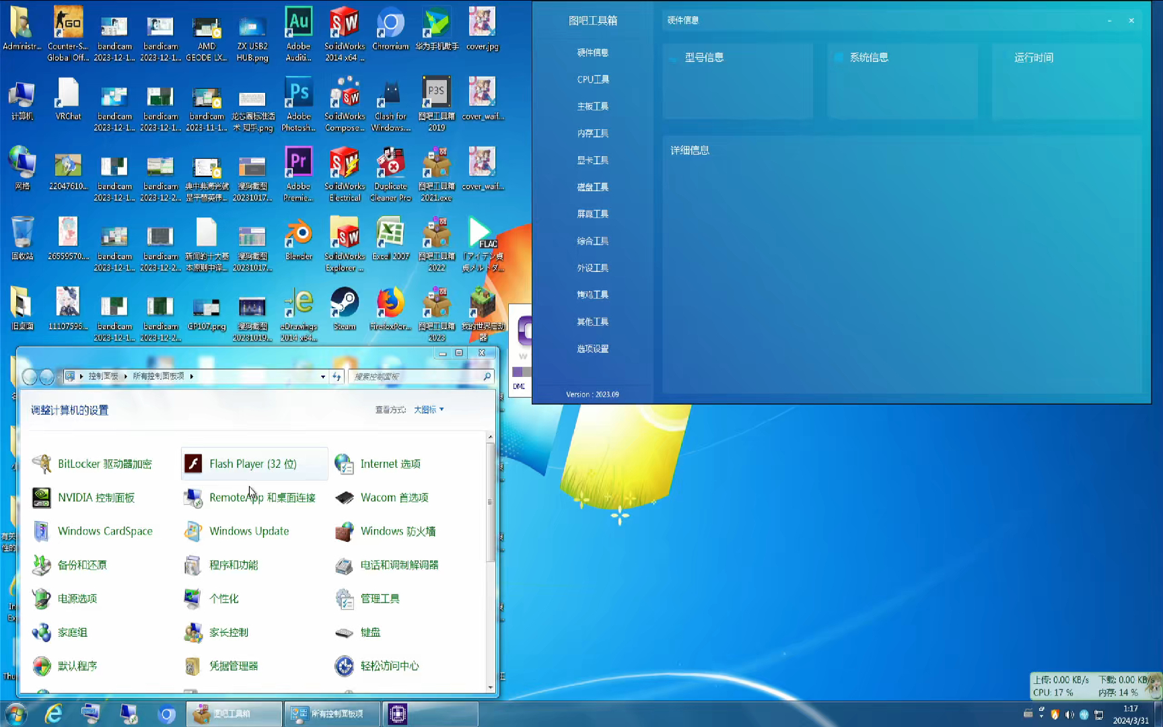The width and height of the screenshot is (1163, 727).
Task: Select 主板工具 in the toolbox sidebar
Action: (593, 106)
